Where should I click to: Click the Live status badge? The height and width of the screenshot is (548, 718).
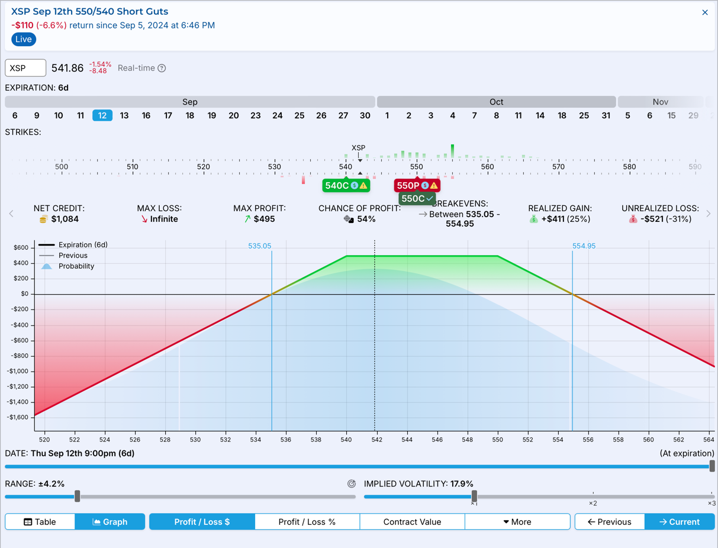[24, 39]
